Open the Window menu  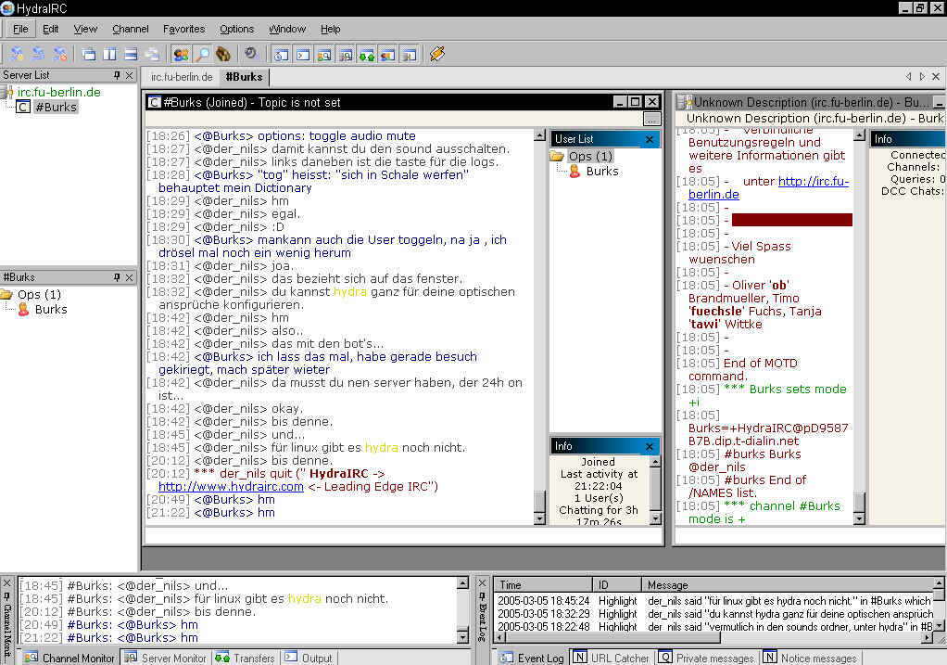[287, 29]
